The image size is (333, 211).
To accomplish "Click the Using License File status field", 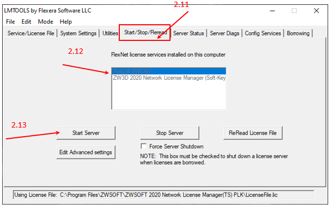I will pos(164,195).
